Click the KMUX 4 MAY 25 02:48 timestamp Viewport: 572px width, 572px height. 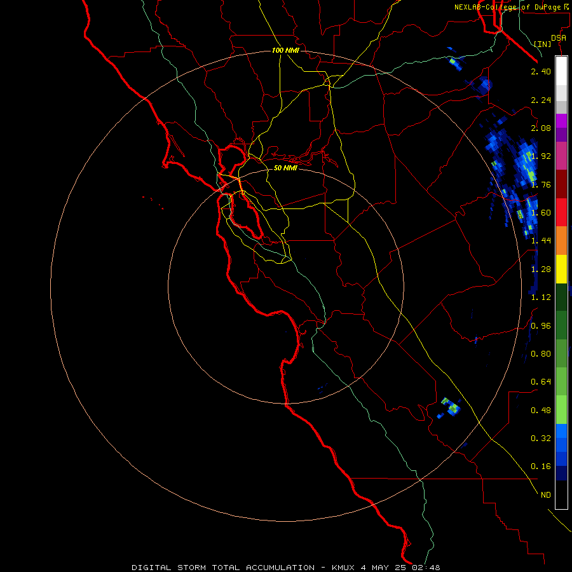pos(386,568)
